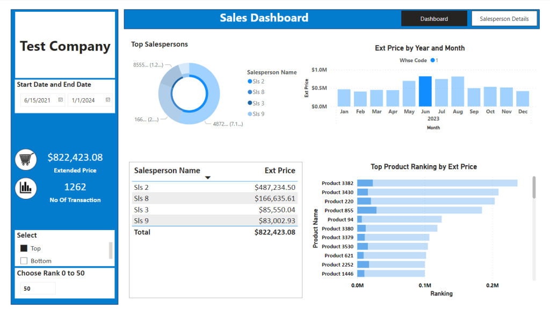Click the Sls 9 legend marker
Image resolution: width=550 pixels, height=310 pixels.
[x=250, y=114]
